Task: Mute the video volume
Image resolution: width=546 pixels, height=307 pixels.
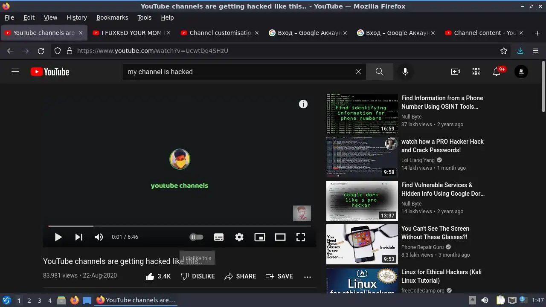Action: tap(99, 237)
